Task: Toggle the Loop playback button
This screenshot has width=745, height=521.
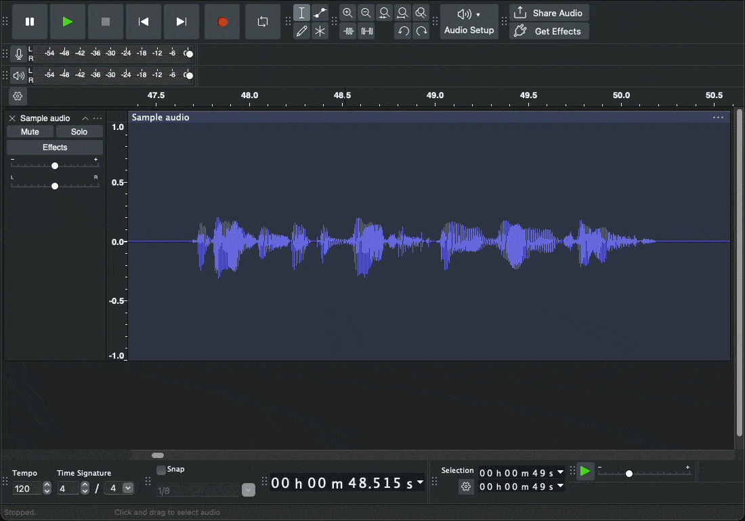Action: [262, 22]
